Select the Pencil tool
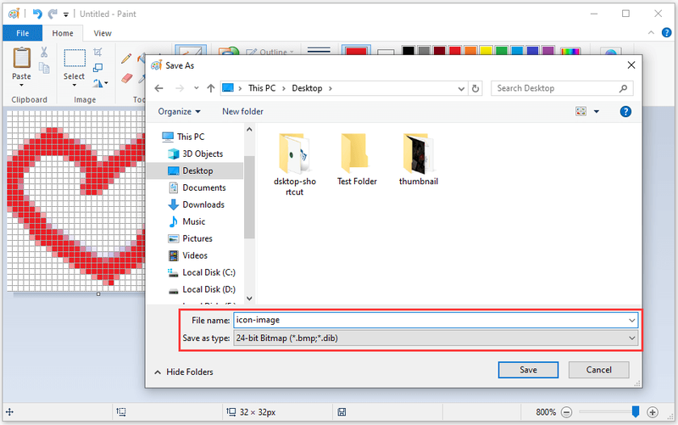The height and width of the screenshot is (425, 678). [x=126, y=58]
